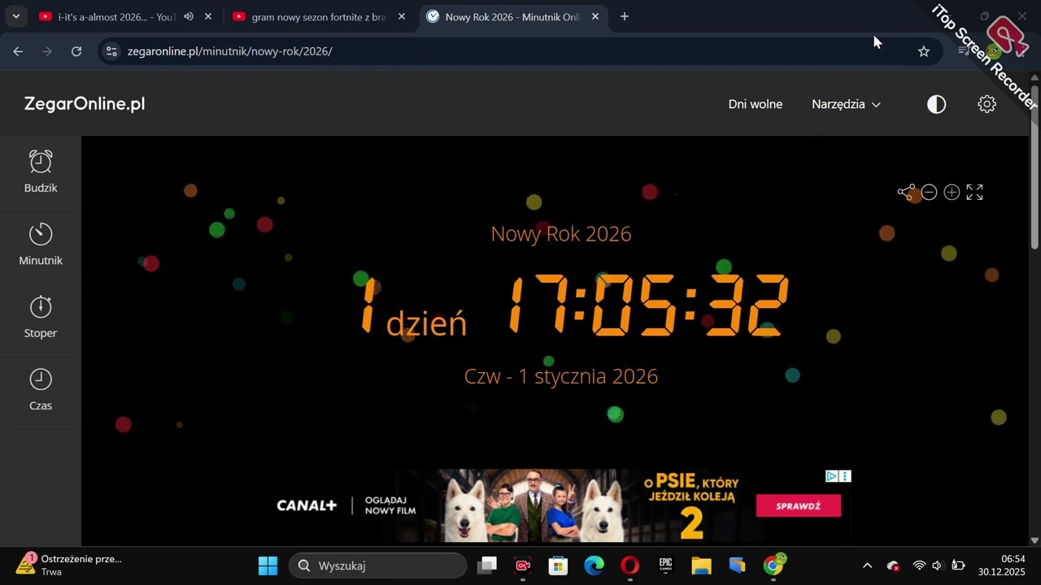
Task: Mute the audio on the YouTube tab
Action: tap(189, 16)
